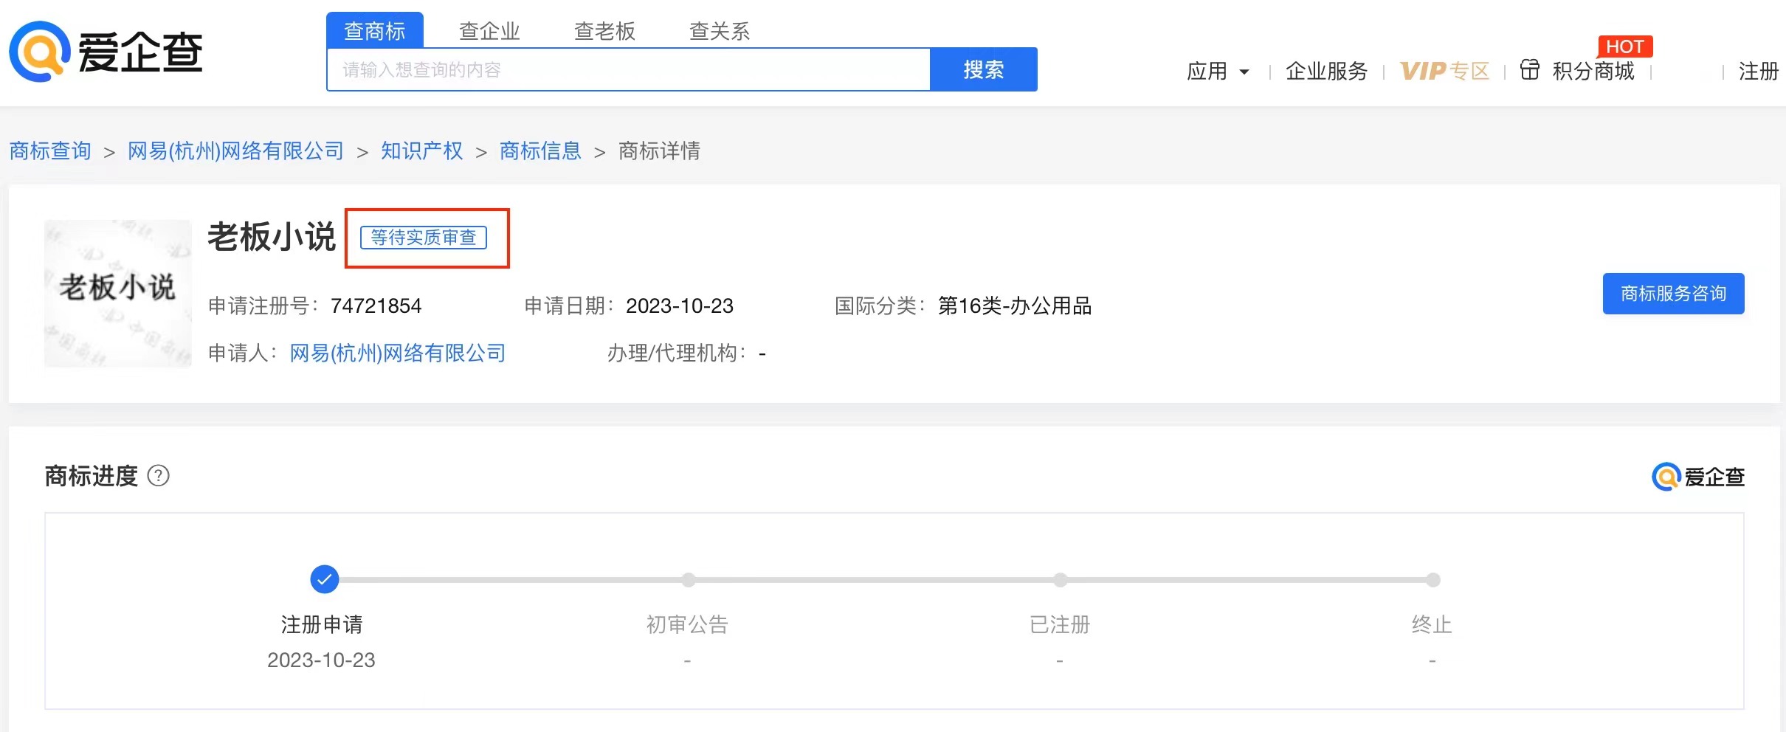Switch to the 查企业 tab

pyautogui.click(x=489, y=31)
